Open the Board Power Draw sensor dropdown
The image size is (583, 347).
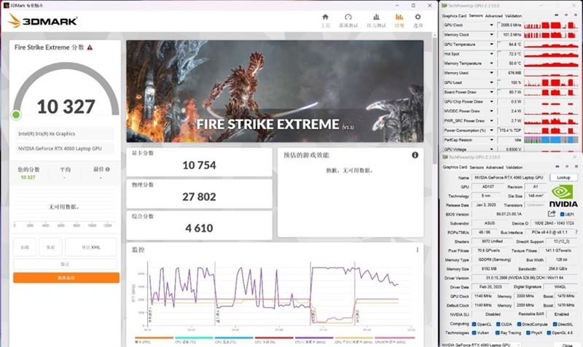[491, 92]
